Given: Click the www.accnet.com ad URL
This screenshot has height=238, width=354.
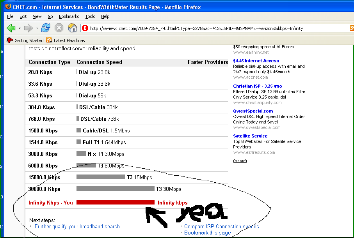Looking at the screenshot, I should point(250,77).
